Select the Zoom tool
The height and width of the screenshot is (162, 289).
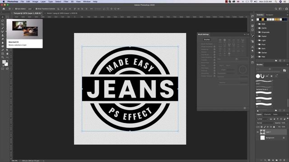click(3, 57)
